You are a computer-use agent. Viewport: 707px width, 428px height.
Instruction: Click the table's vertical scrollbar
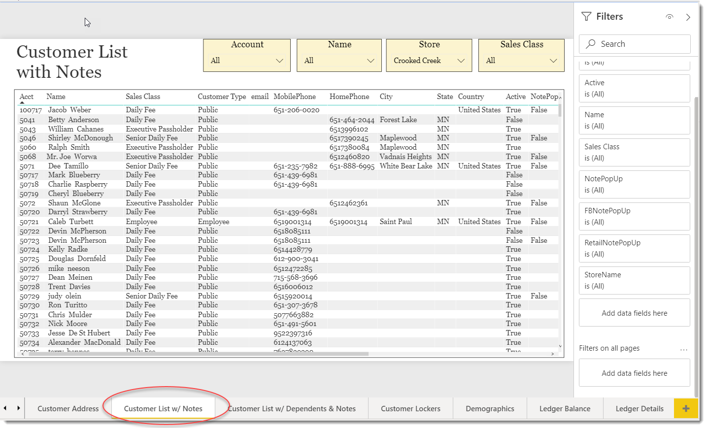pyautogui.click(x=560, y=111)
